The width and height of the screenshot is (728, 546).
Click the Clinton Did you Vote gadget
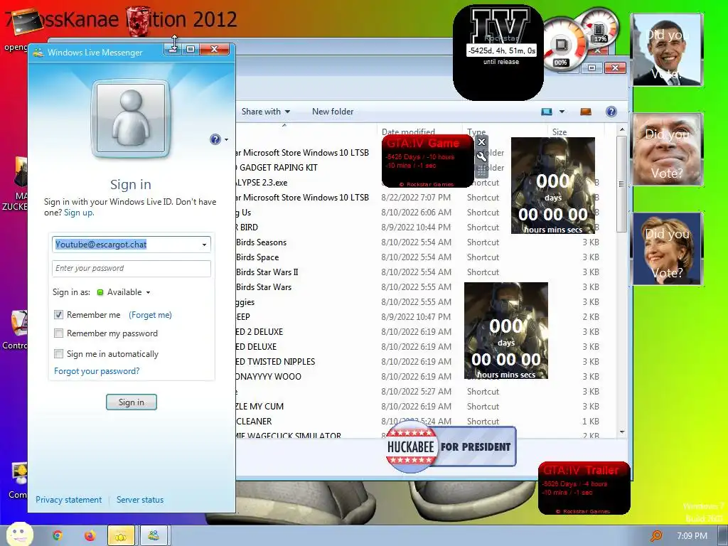[667, 248]
